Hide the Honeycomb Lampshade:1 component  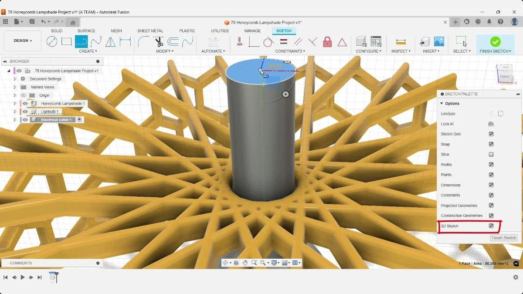[25, 104]
